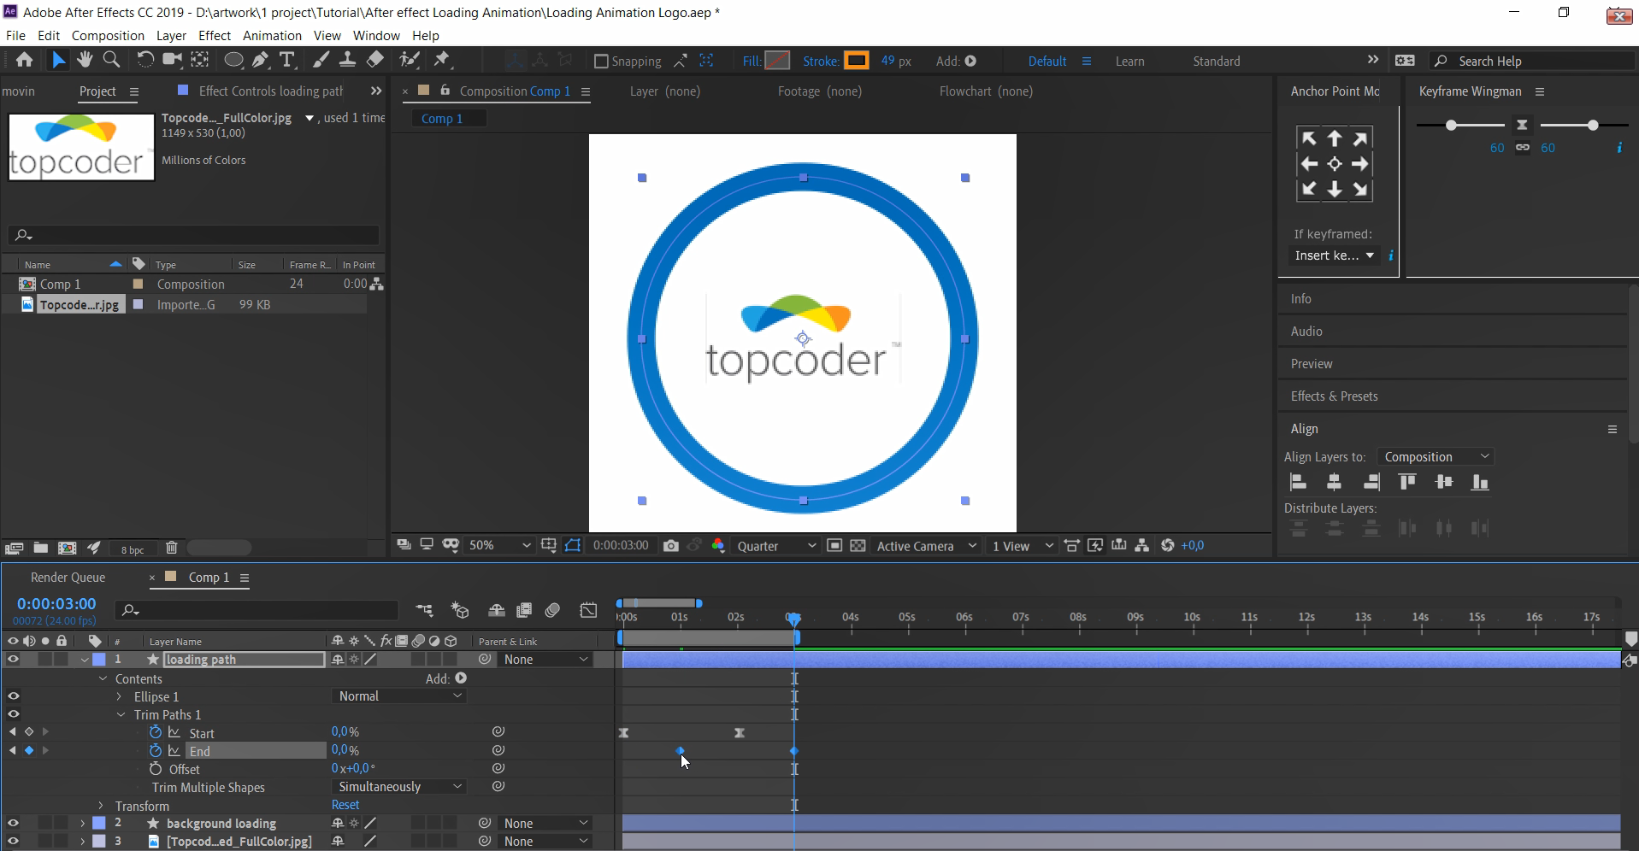
Task: Open the Layer menu
Action: click(171, 35)
